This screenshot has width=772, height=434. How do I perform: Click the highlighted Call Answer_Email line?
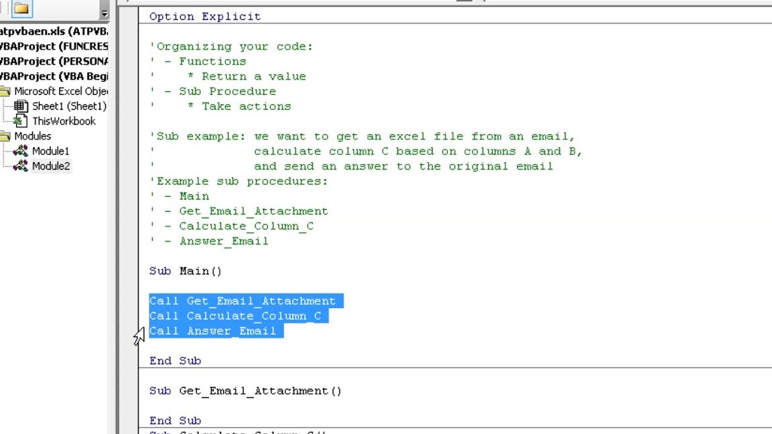coord(212,330)
